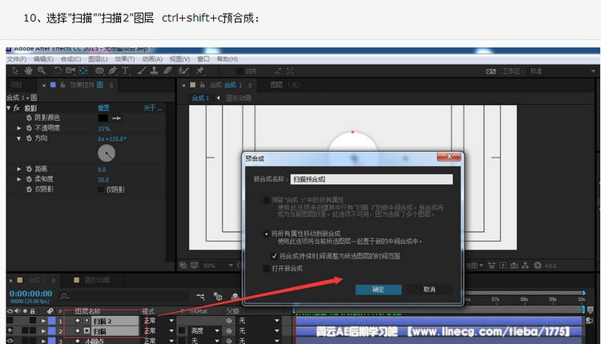Select the Pan Behind anchor point tool
The height and width of the screenshot is (344, 601).
[83, 70]
